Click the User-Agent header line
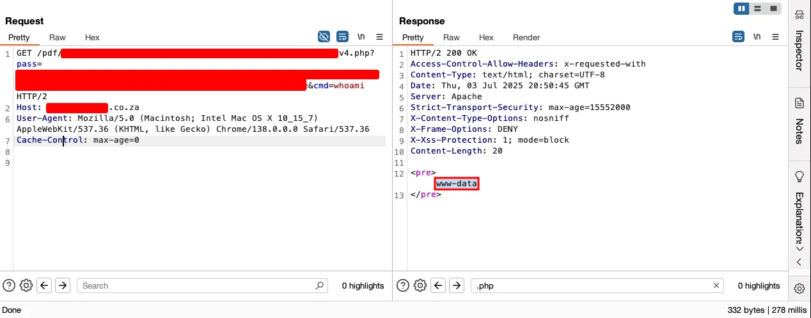The width and height of the screenshot is (811, 318). (193, 124)
